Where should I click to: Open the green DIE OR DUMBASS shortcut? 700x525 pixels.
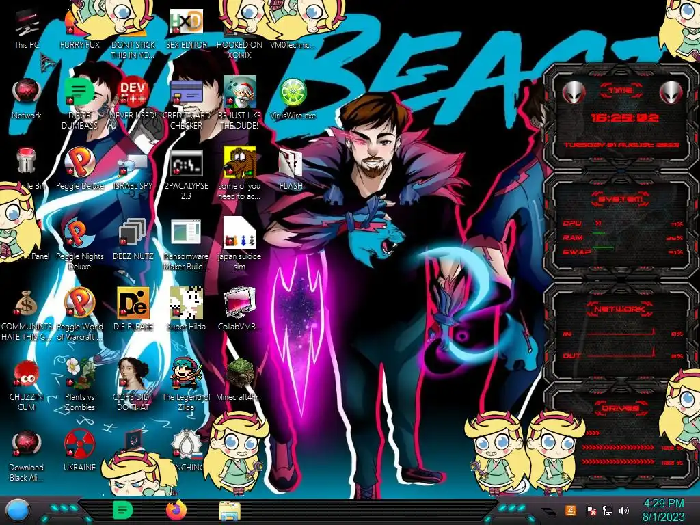tap(79, 105)
